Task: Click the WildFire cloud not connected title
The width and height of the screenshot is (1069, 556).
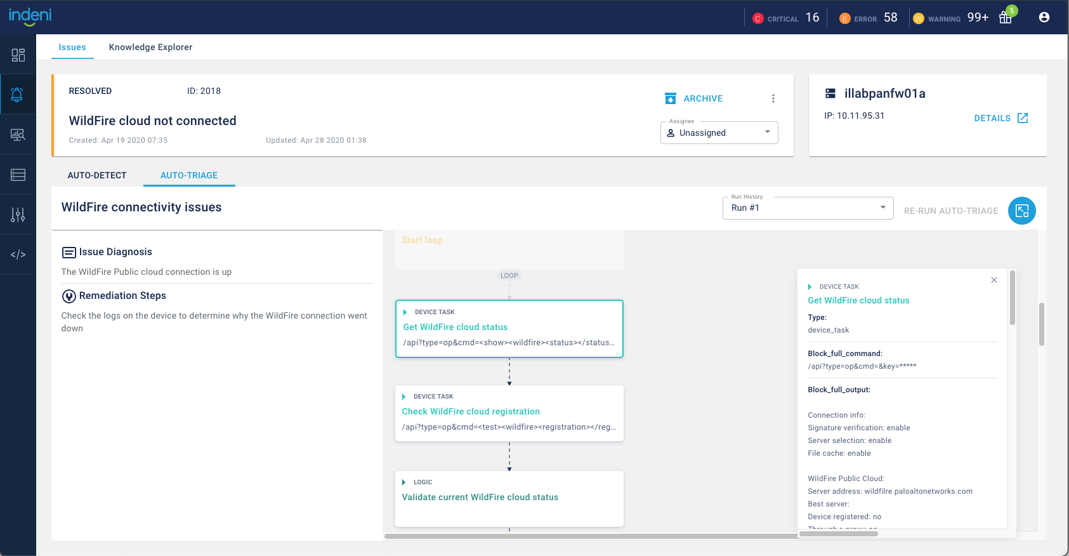Action: point(152,121)
